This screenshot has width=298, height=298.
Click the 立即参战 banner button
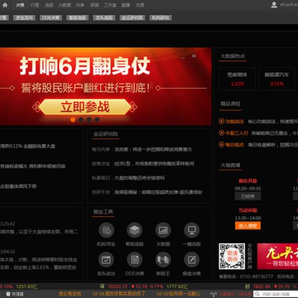click(x=84, y=107)
